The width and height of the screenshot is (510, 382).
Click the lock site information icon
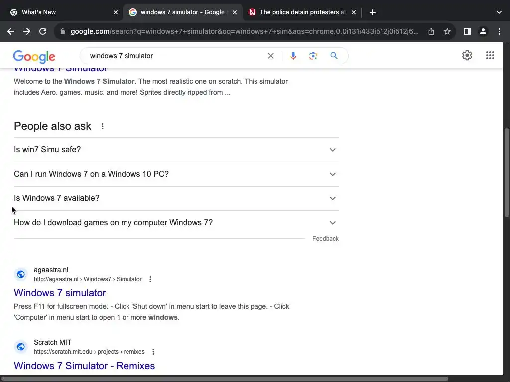63,31
